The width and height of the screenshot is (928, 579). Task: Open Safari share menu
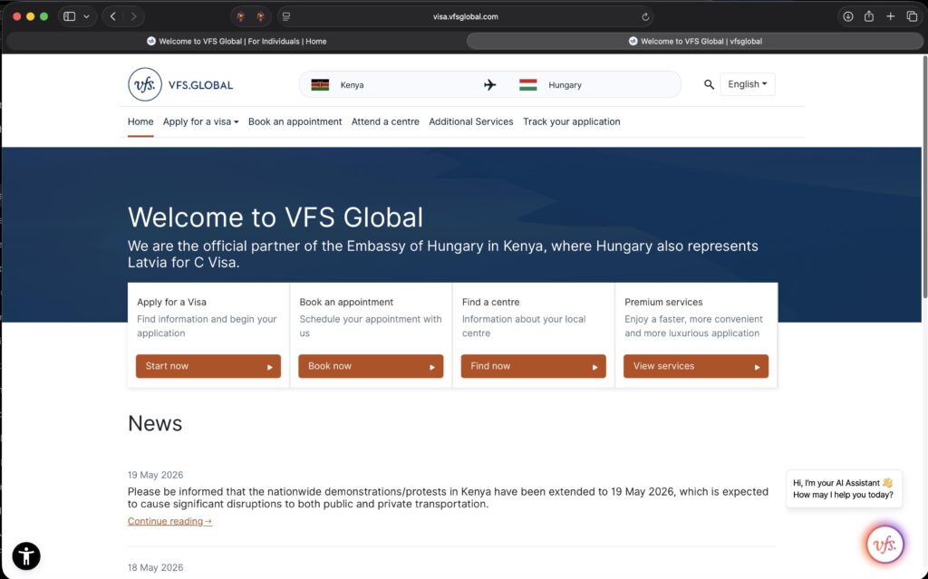pyautogui.click(x=869, y=16)
